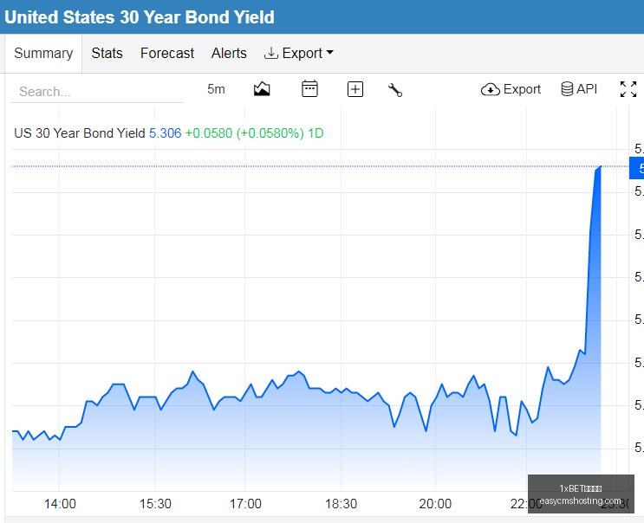The width and height of the screenshot is (644, 523).
Task: Switch to the Stats tab
Action: coord(107,53)
